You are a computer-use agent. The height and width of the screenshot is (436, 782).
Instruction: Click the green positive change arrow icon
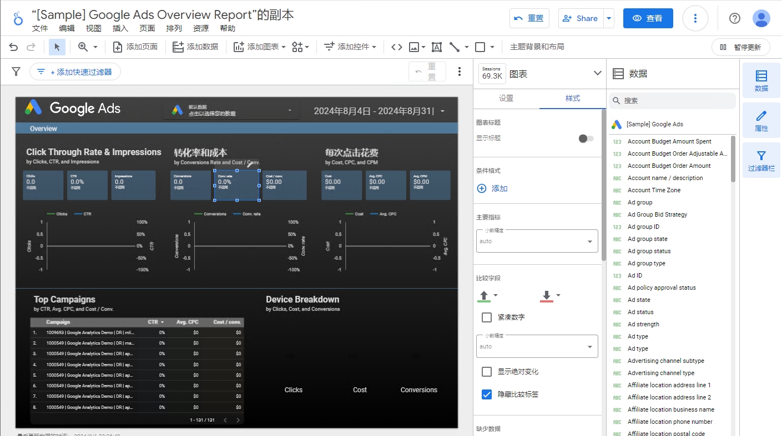(484, 296)
